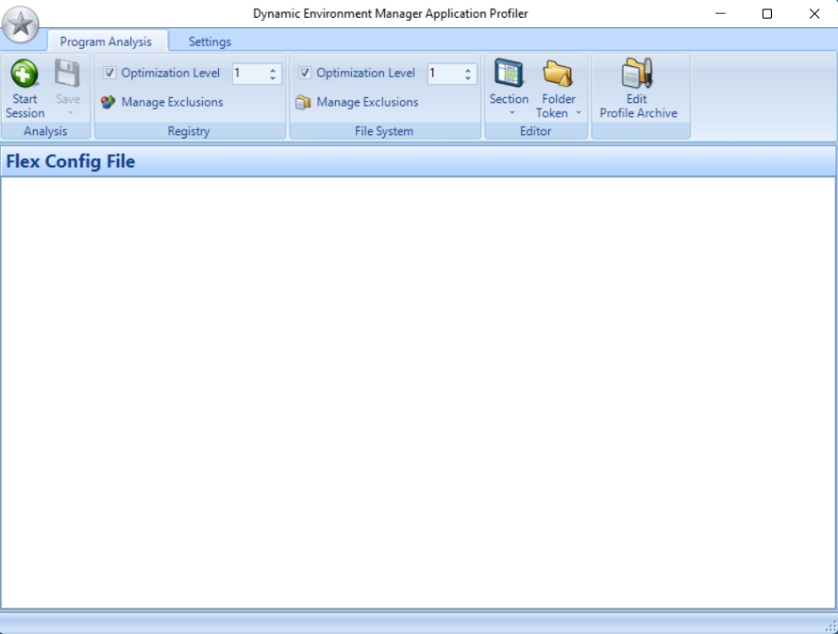Switch to the Settings tab
The height and width of the screenshot is (634, 838).
pyautogui.click(x=209, y=41)
